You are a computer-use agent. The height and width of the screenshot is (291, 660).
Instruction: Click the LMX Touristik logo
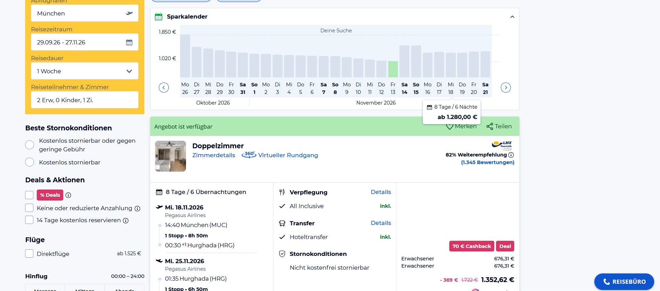tap(502, 145)
